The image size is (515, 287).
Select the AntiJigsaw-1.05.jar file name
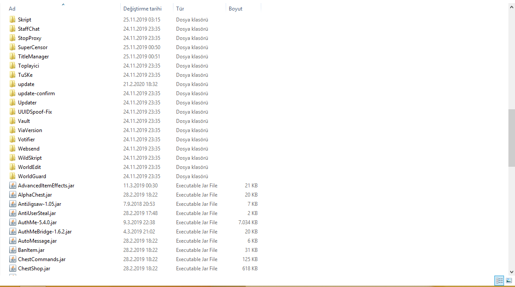coord(40,204)
